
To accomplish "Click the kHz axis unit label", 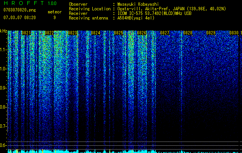I will tap(3, 31).
